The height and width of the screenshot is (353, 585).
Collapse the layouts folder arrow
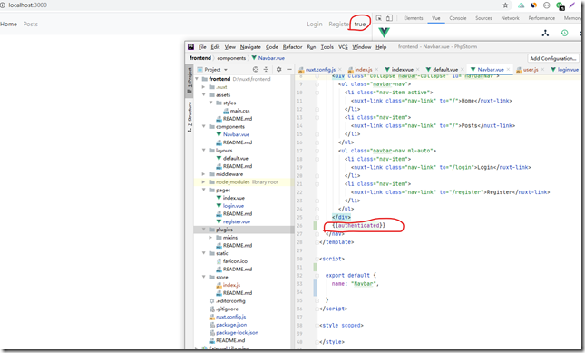[x=204, y=151]
